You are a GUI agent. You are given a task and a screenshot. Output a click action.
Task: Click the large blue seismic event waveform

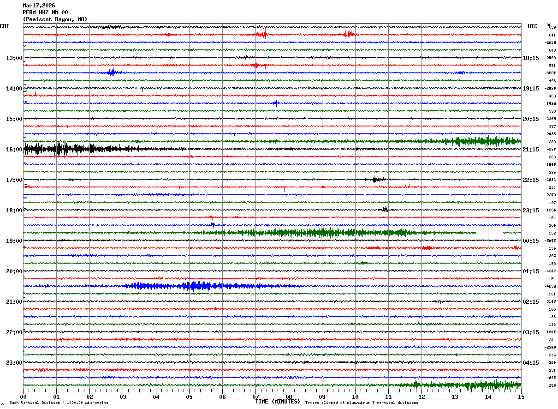click(194, 286)
